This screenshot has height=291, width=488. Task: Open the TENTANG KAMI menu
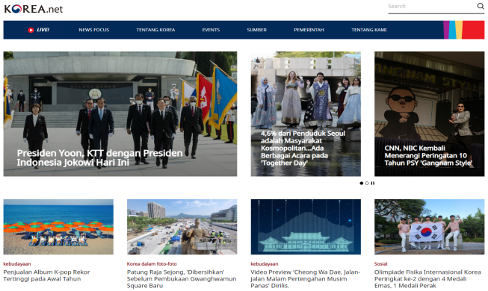pyautogui.click(x=368, y=30)
